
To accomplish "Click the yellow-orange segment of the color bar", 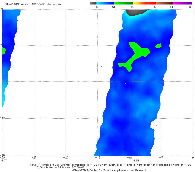I will point(140,3).
